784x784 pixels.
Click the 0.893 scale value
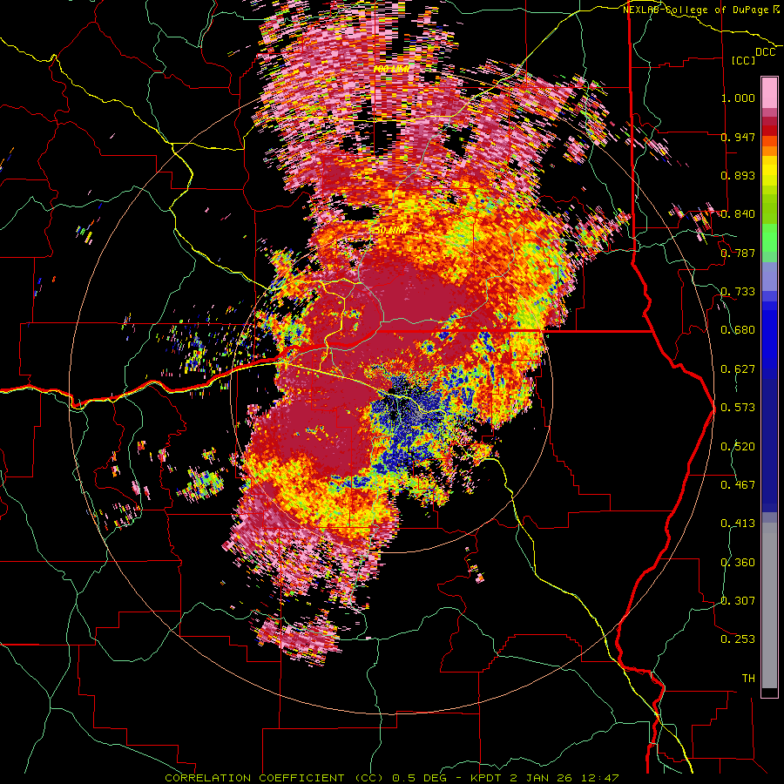coord(738,175)
